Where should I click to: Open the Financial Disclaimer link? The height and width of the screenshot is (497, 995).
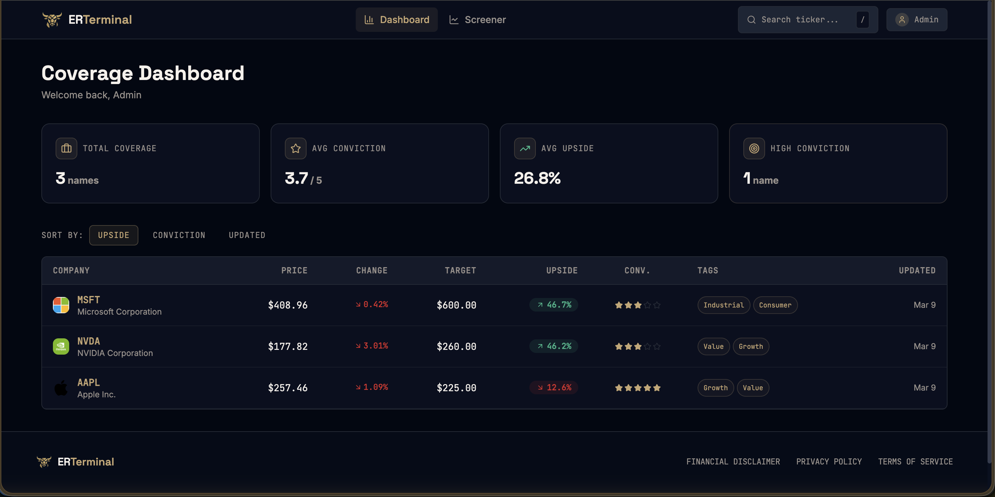click(x=733, y=461)
